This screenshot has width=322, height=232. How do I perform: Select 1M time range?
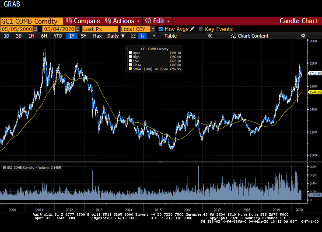coord(31,36)
